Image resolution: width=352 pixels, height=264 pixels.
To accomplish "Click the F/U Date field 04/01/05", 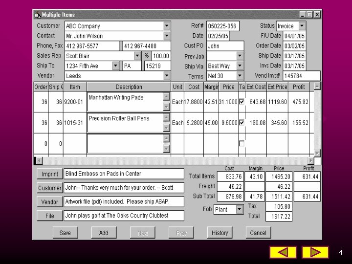I will 294,36.
